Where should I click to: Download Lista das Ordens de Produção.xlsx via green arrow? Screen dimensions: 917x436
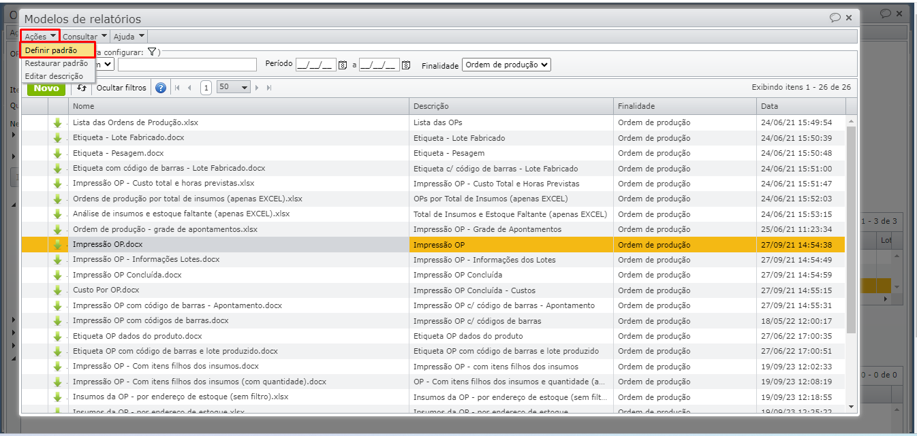coord(58,123)
